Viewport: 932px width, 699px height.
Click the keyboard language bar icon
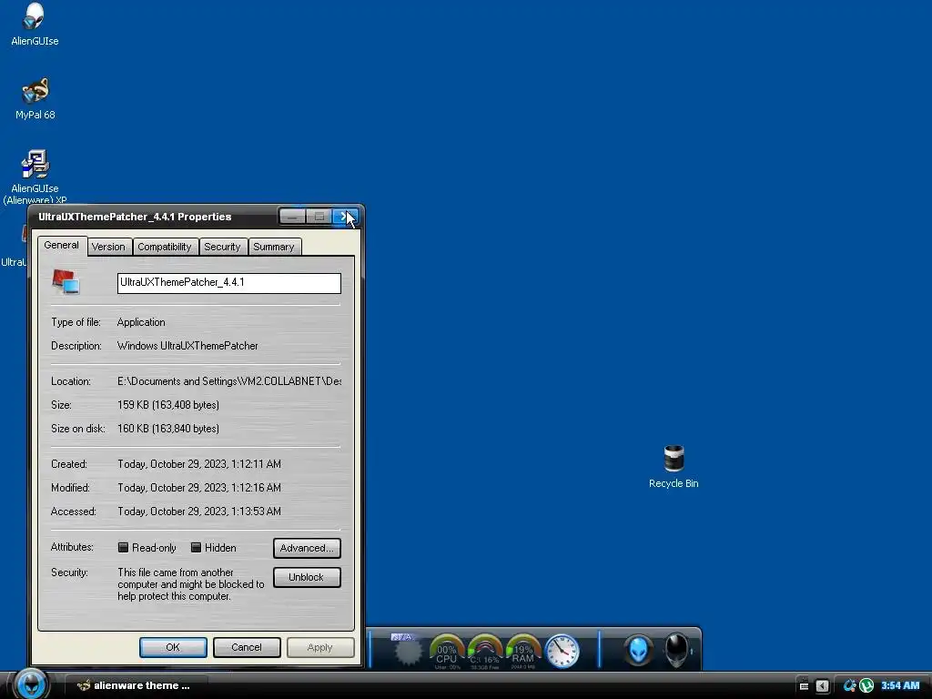tap(804, 685)
